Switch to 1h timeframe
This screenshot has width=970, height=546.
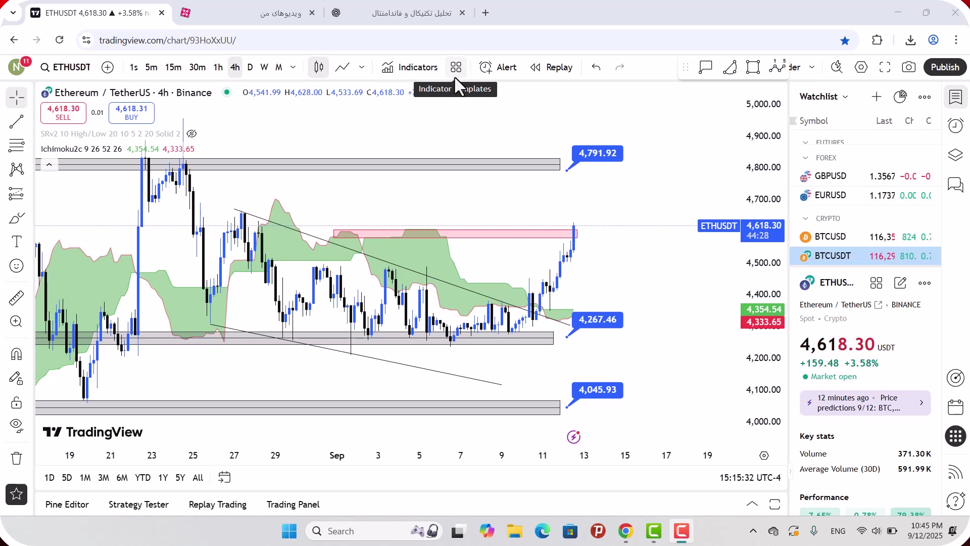point(218,67)
